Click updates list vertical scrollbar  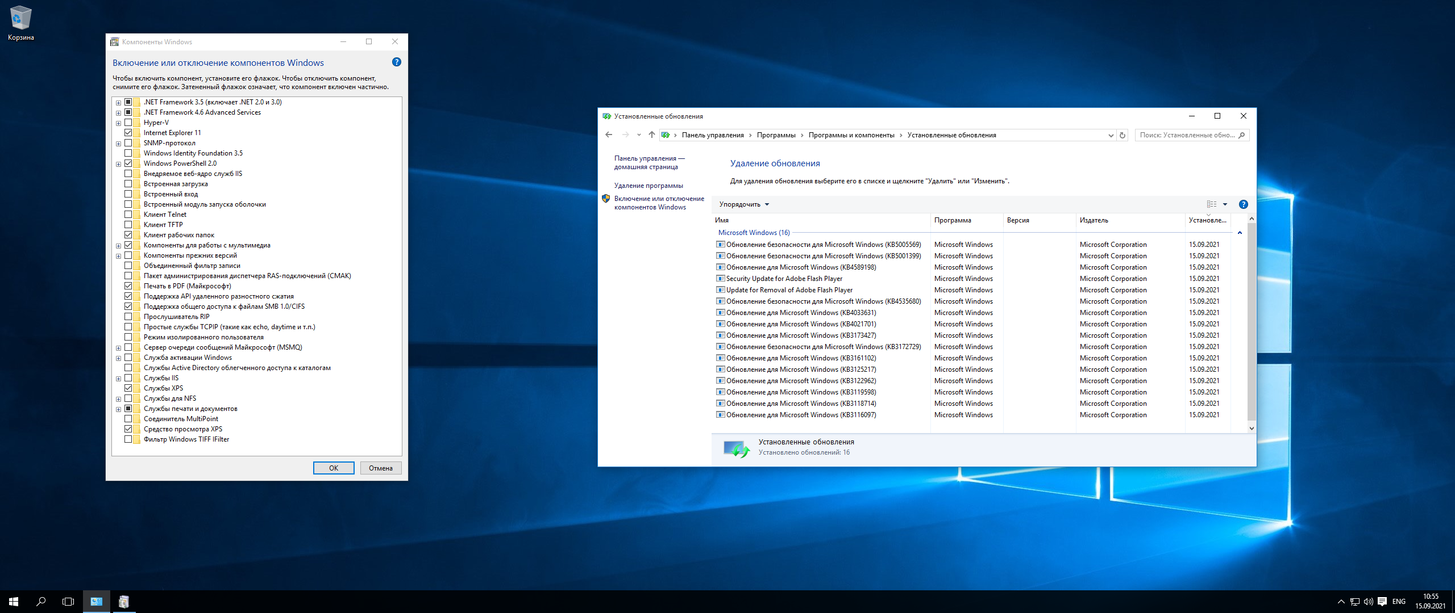[x=1251, y=321]
